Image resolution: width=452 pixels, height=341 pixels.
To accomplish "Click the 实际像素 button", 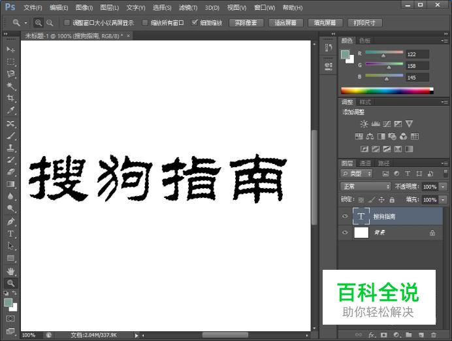I will tap(246, 23).
